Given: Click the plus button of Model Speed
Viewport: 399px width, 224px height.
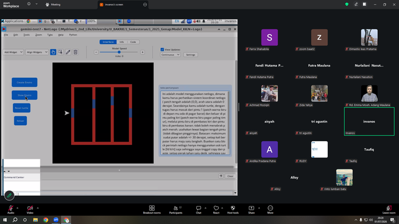Looking at the screenshot, I should point(143,52).
